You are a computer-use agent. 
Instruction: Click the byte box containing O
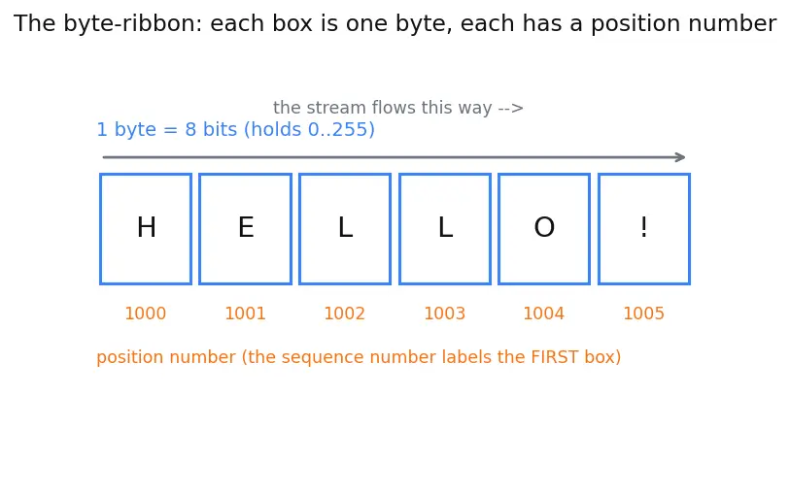[544, 229]
